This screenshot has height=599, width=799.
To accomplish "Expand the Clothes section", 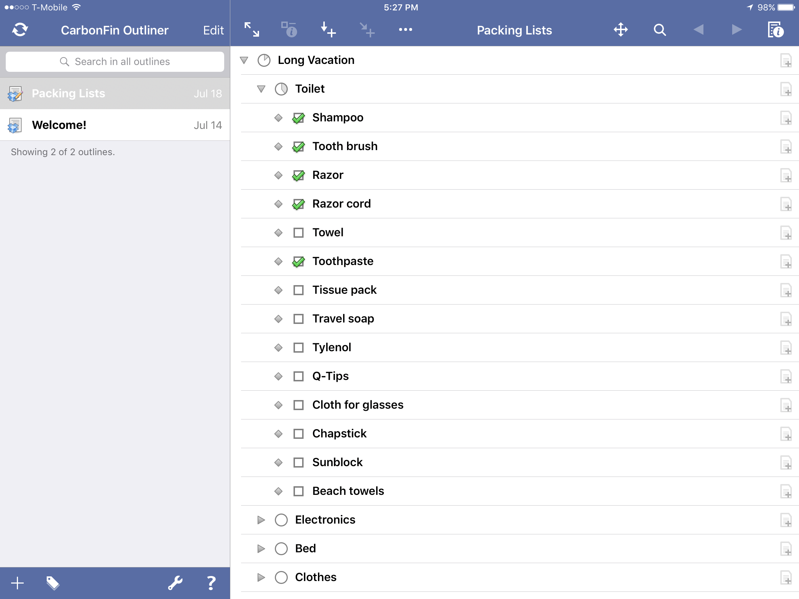I will (x=262, y=577).
